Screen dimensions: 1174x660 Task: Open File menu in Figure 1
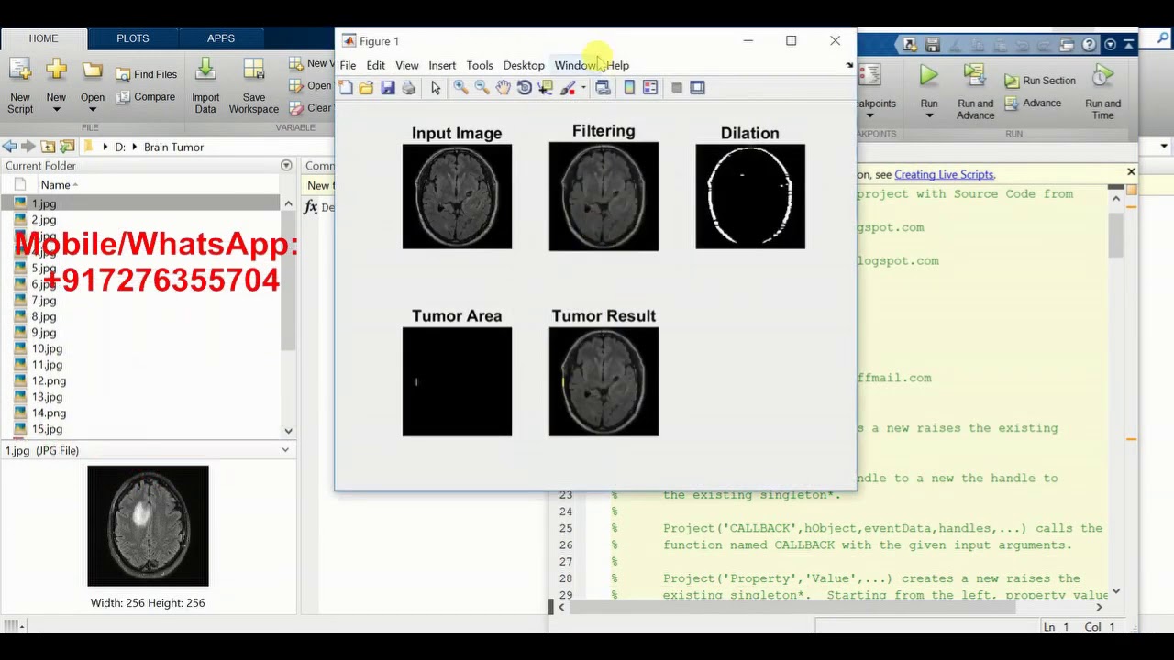tap(348, 65)
